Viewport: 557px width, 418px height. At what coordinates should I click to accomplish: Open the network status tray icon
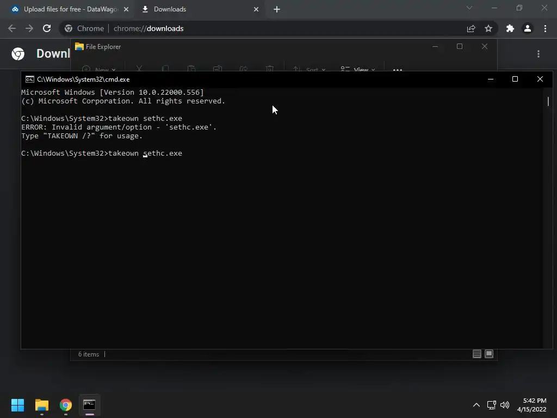point(492,405)
